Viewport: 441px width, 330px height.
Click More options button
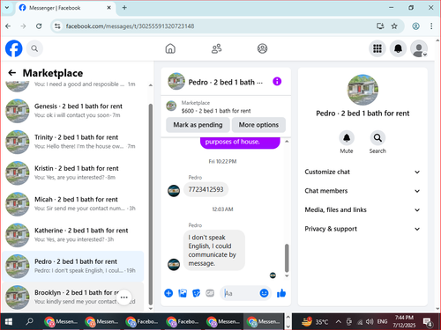258,125
